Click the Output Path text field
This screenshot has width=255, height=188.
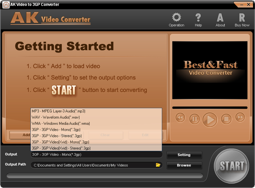pyautogui.click(x=96, y=165)
